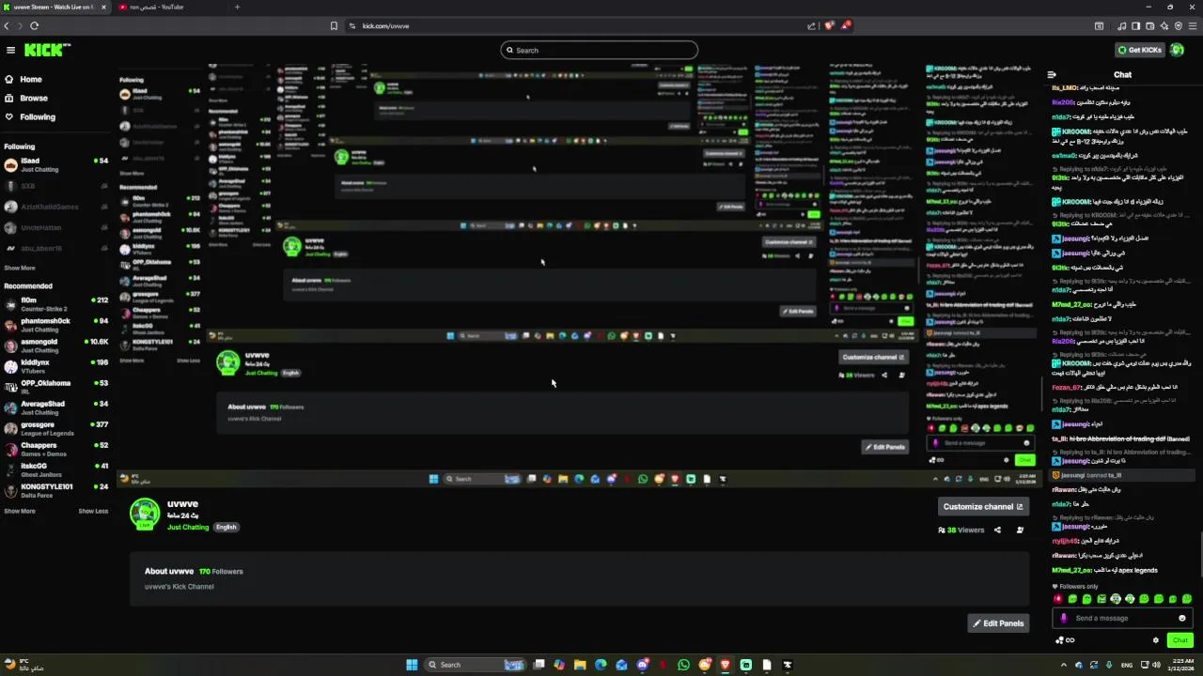Click the English language tag
The image size is (1203, 676).
pos(227,527)
